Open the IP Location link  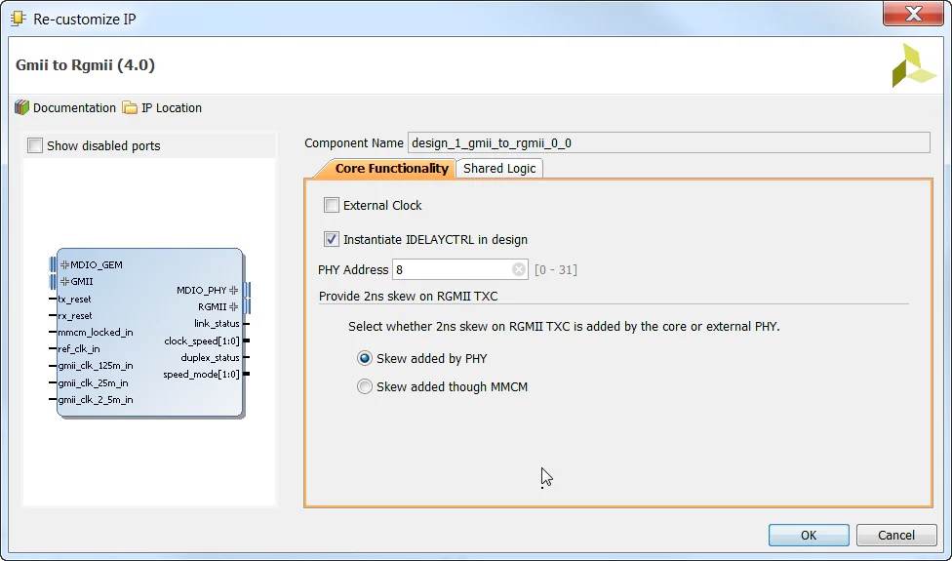(172, 108)
